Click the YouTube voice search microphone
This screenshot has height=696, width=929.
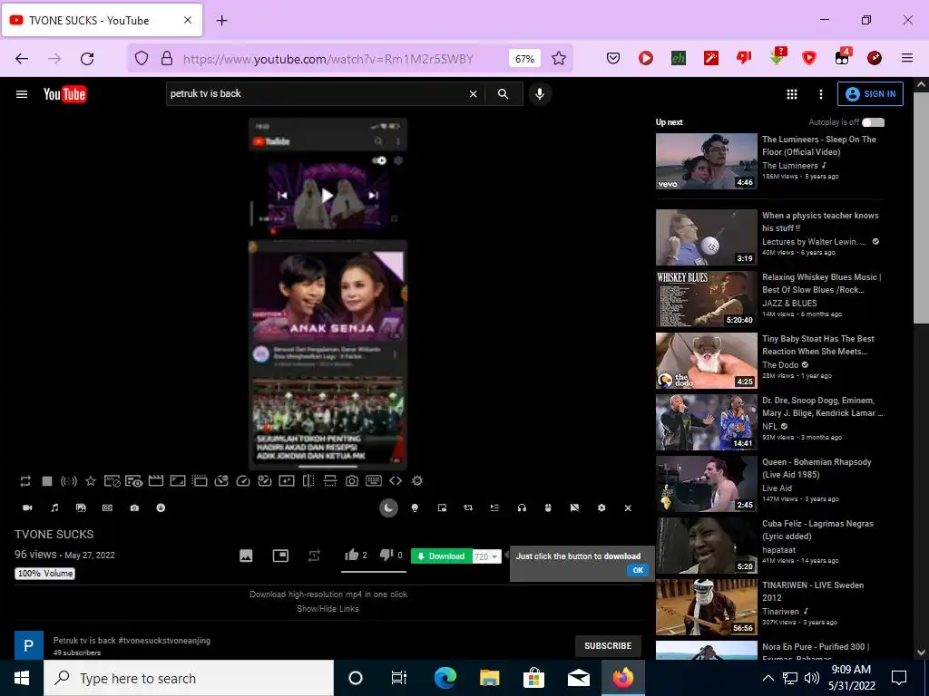point(540,93)
